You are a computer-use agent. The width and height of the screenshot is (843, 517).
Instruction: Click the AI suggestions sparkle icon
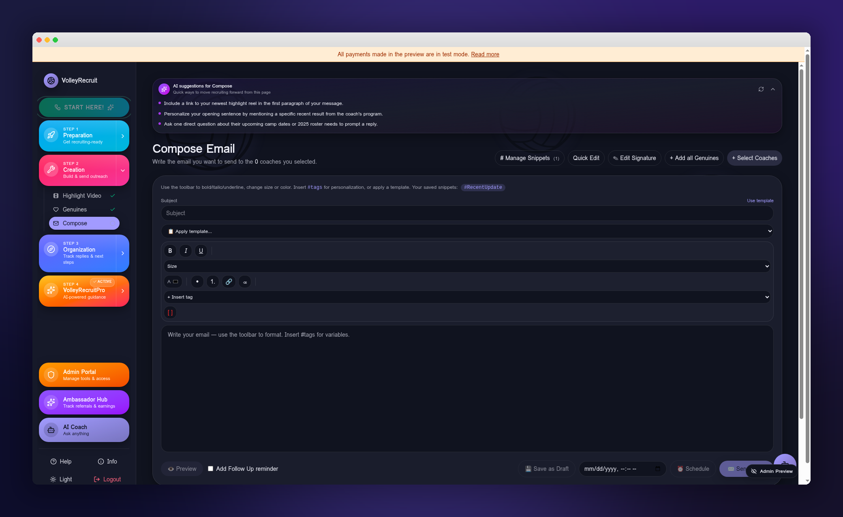(x=164, y=89)
